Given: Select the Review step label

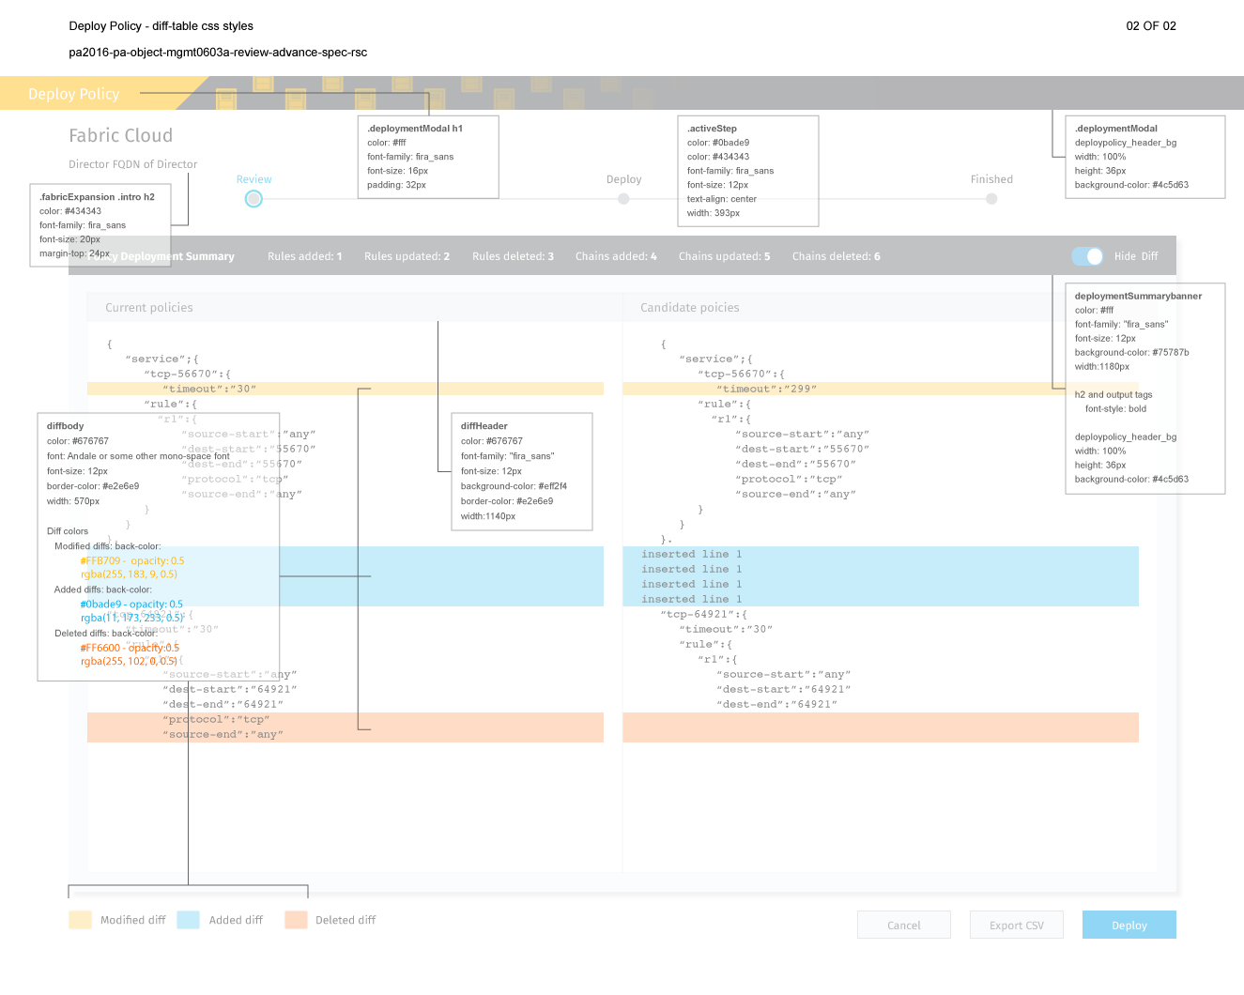Looking at the screenshot, I should (x=253, y=179).
